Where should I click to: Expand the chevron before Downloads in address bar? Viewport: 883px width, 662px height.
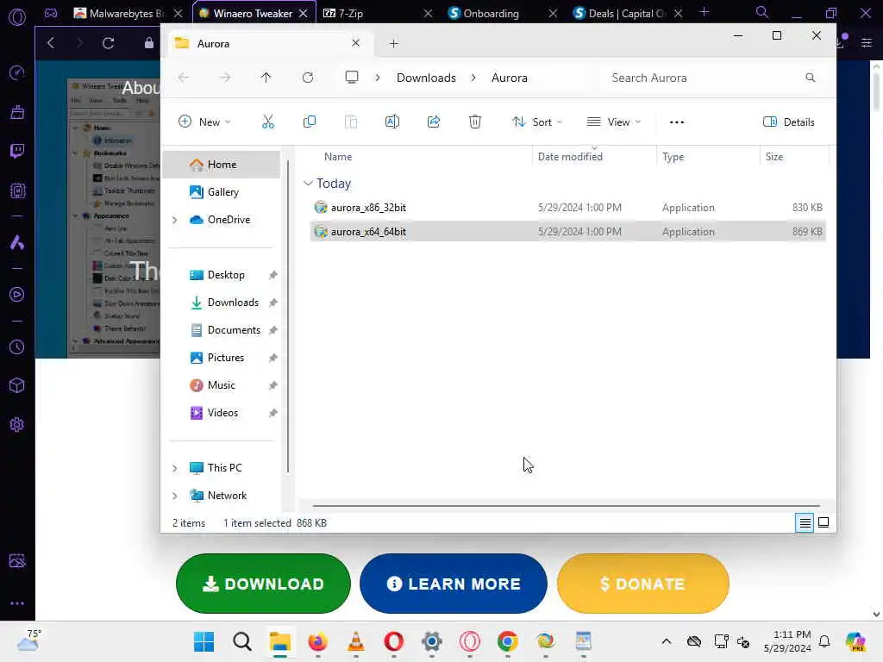378,78
